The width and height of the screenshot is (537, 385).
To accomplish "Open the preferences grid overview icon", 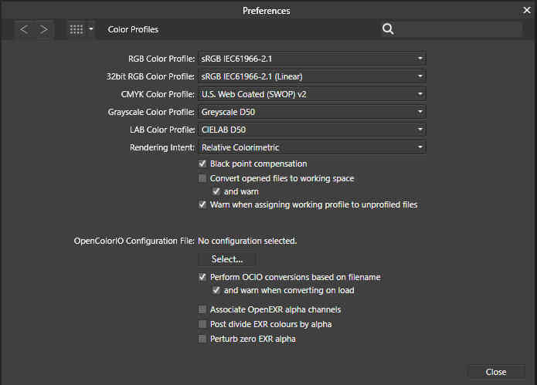I will point(76,29).
